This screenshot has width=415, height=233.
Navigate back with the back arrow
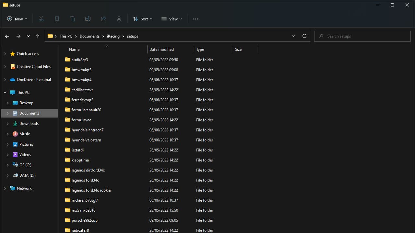pyautogui.click(x=7, y=36)
